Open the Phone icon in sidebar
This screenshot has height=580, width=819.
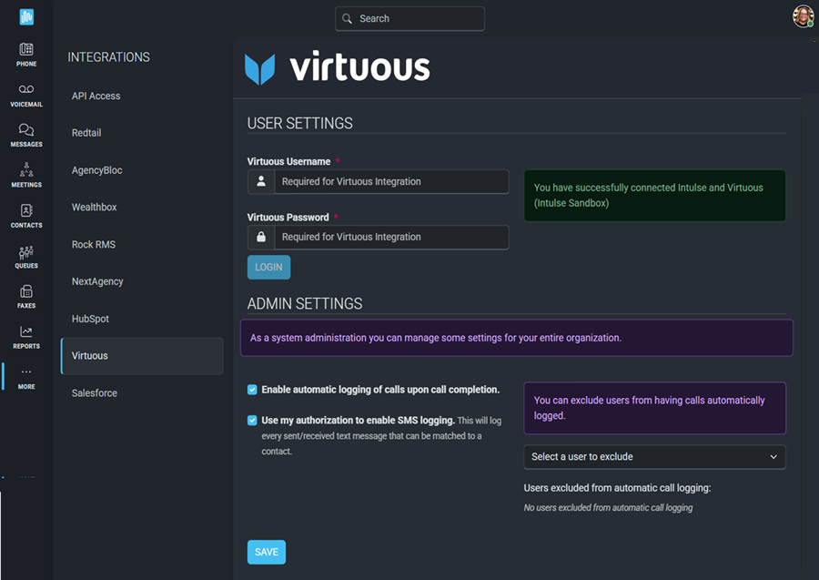pyautogui.click(x=26, y=50)
